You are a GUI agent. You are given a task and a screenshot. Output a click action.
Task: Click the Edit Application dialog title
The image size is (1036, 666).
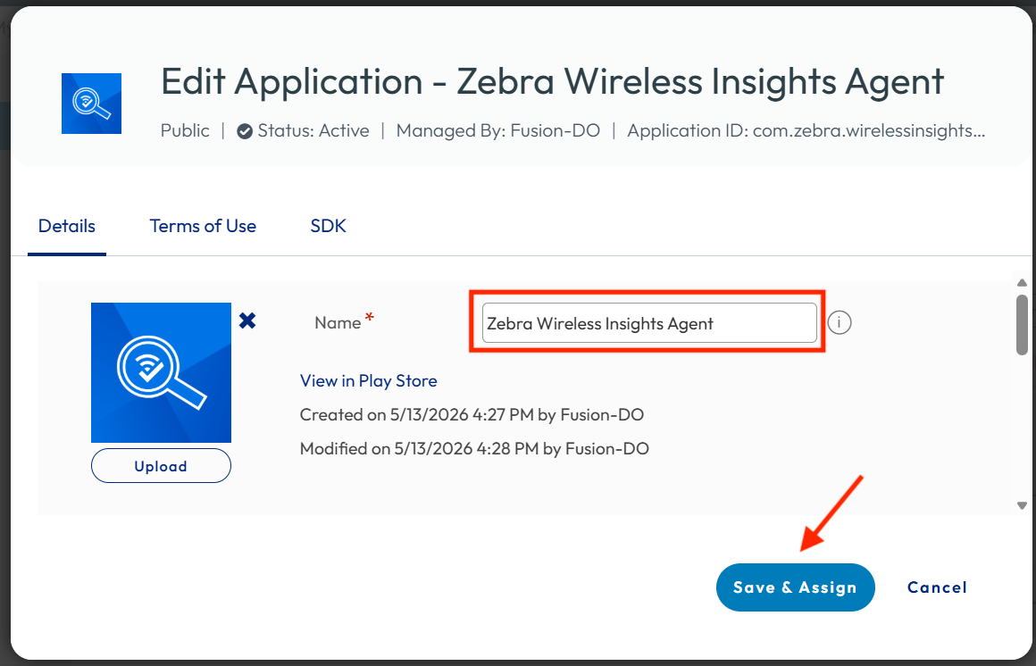pos(552,81)
